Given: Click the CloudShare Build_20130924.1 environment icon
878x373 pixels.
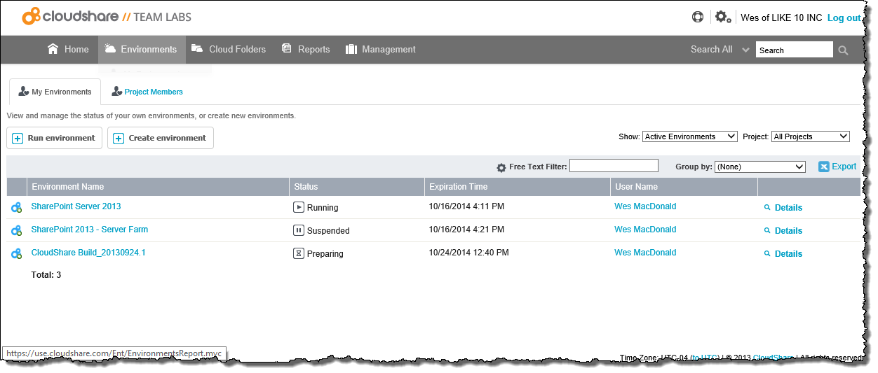Looking at the screenshot, I should coord(16,253).
